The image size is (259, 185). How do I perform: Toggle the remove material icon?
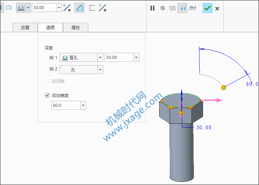[x=79, y=8]
